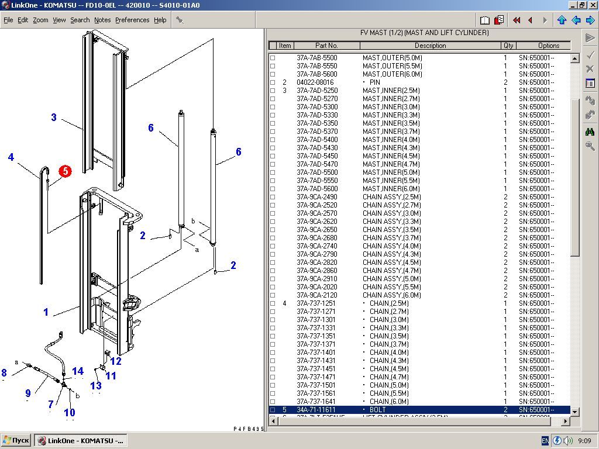Viewport: 599px width, 449px height.
Task: Open the Пуск start button
Action: (16, 441)
